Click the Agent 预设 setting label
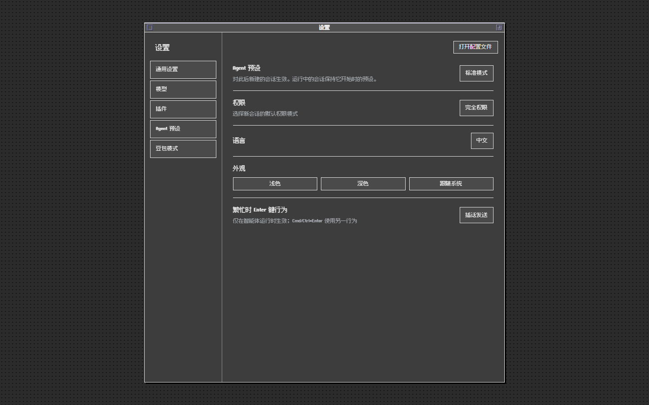 (x=247, y=68)
